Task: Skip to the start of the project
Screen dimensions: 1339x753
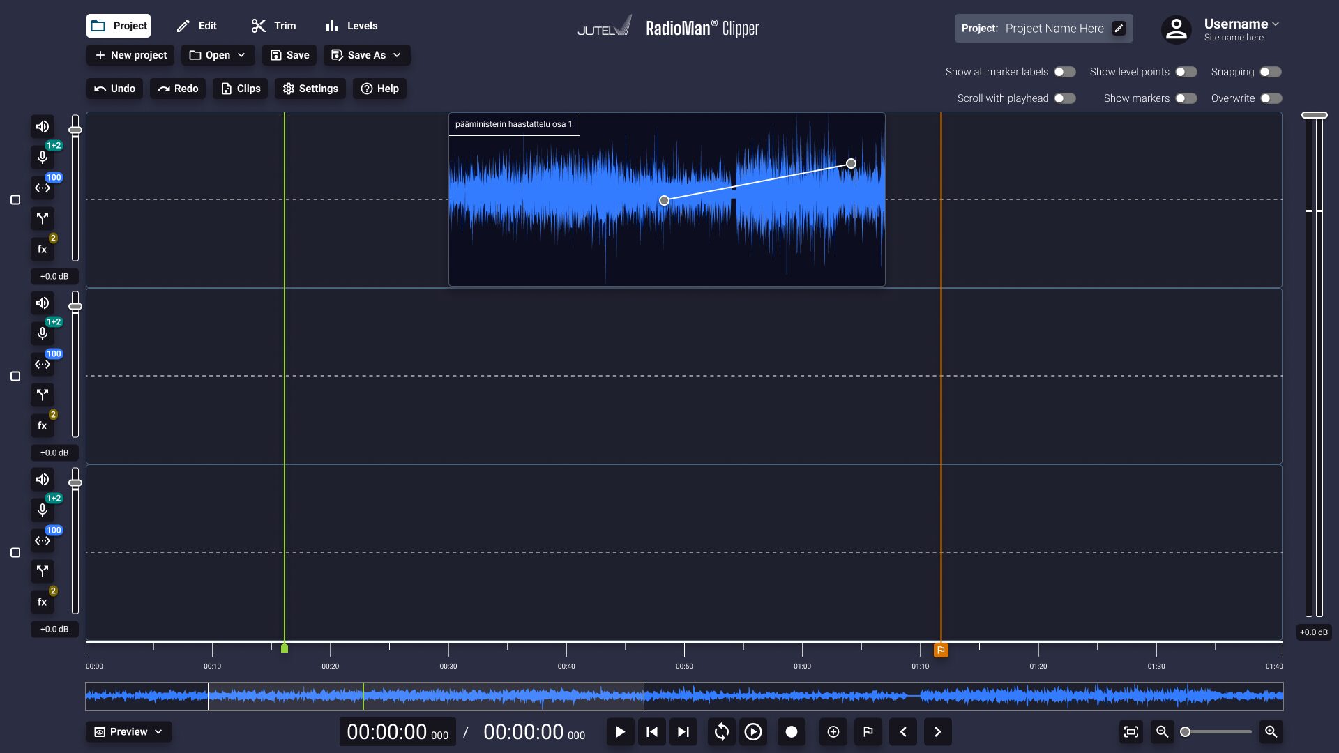Action: pos(652,731)
